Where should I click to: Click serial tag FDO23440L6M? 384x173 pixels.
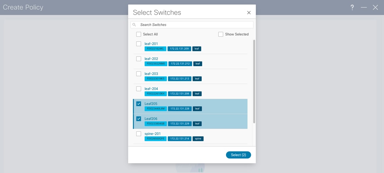[x=155, y=108]
